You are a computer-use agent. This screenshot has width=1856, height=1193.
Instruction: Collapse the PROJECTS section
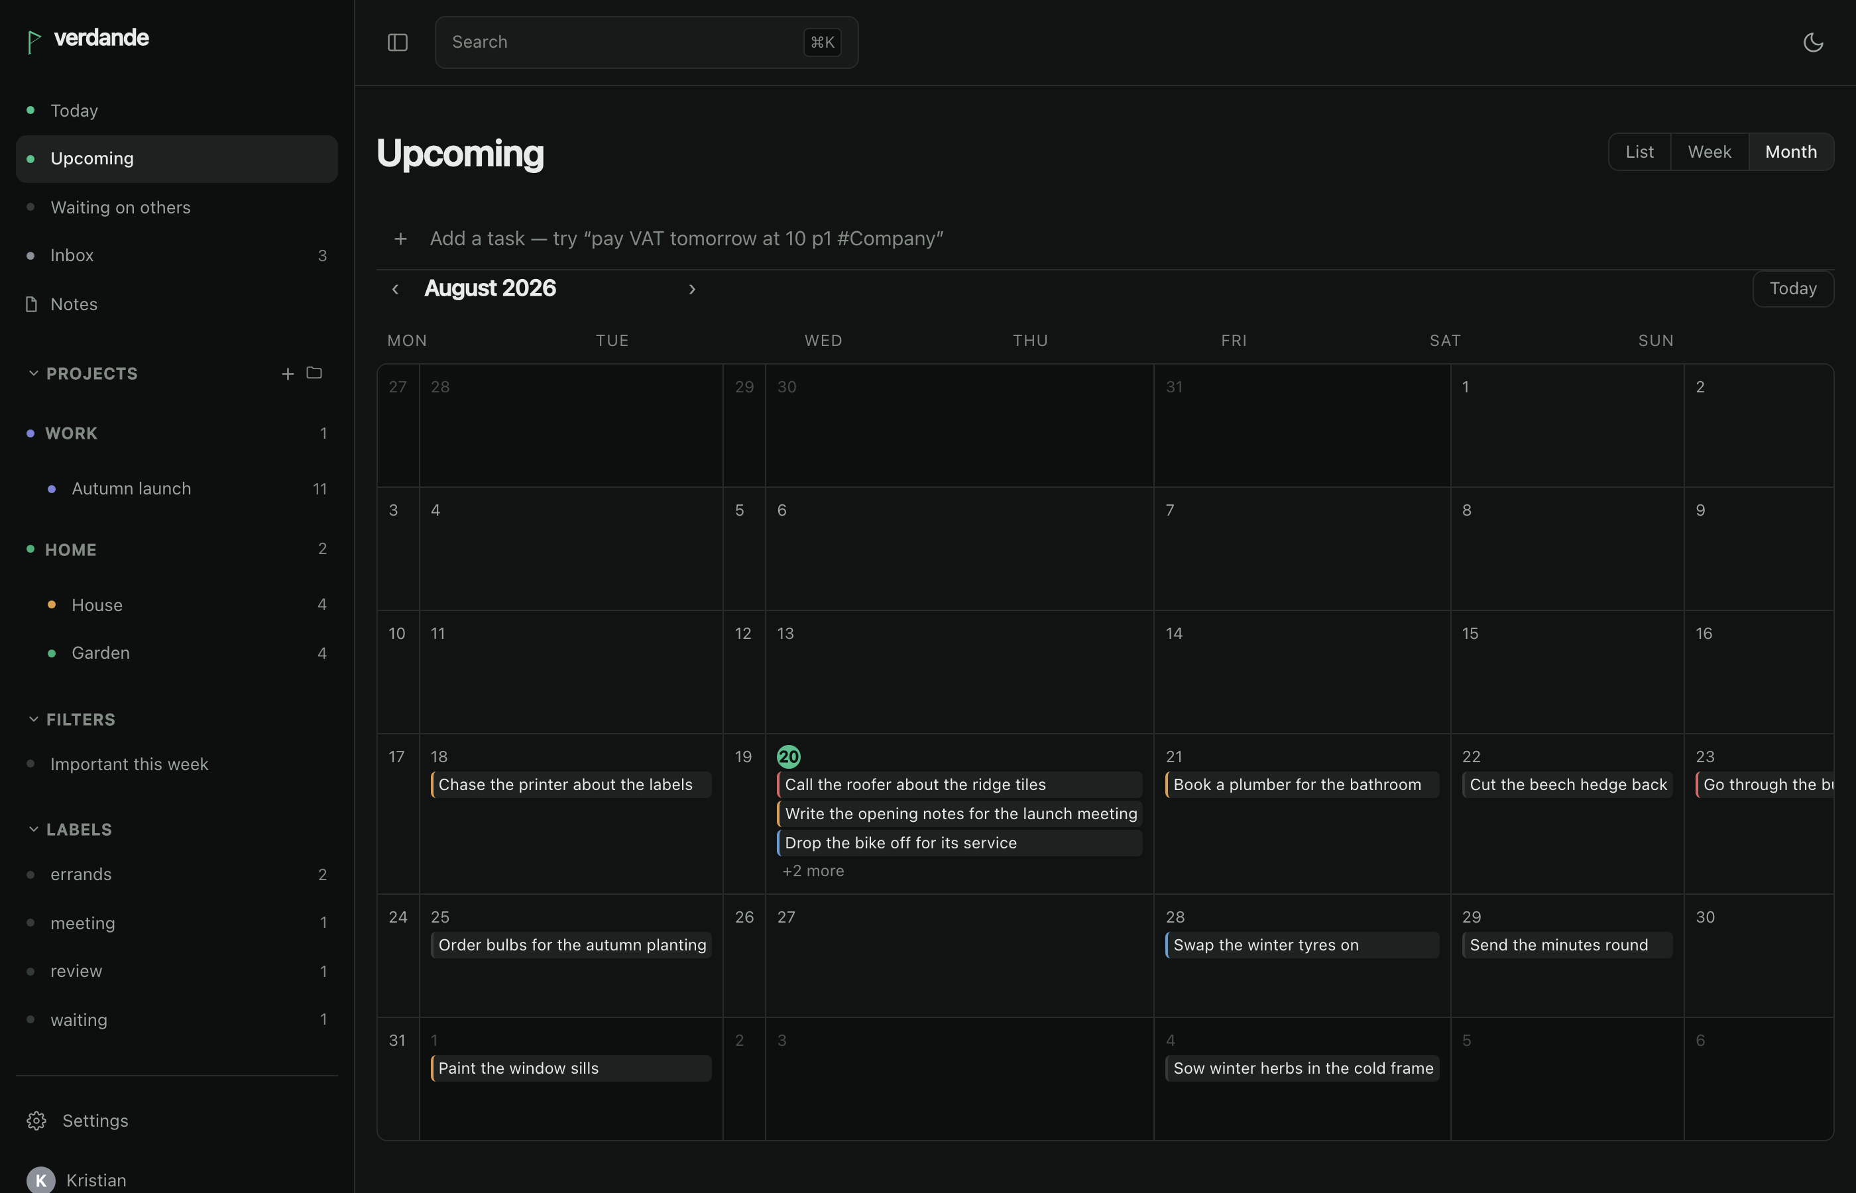pyautogui.click(x=33, y=373)
